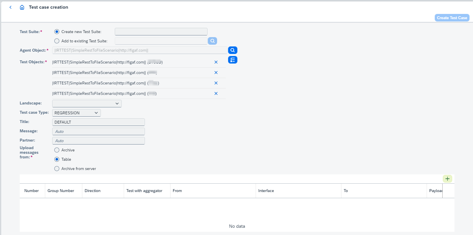Click the first Test Object entry text
The height and width of the screenshot is (235, 473).
[107, 62]
